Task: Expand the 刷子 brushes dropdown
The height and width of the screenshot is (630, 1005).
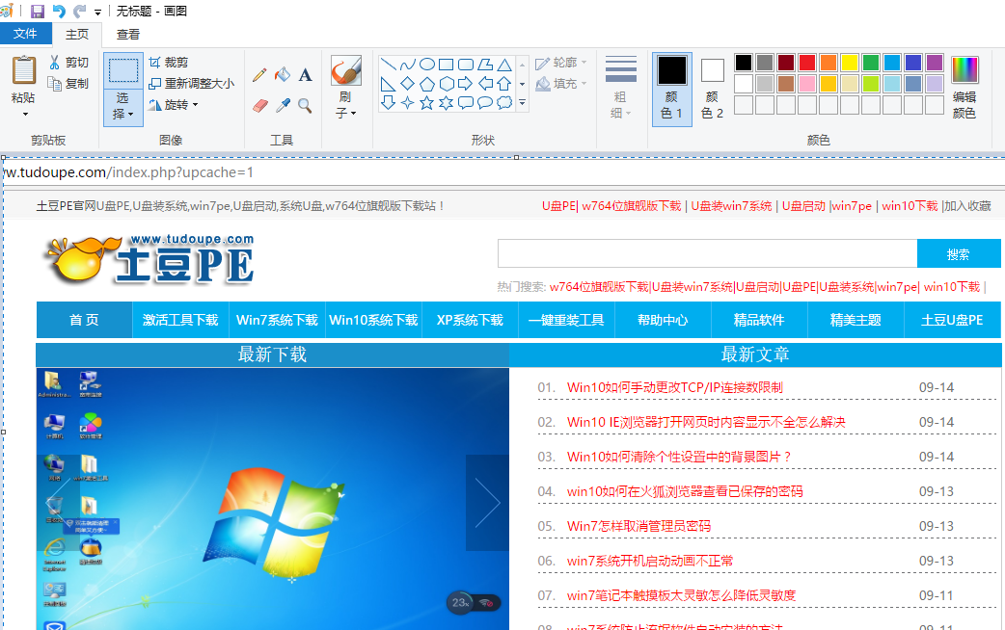Action: 345,113
